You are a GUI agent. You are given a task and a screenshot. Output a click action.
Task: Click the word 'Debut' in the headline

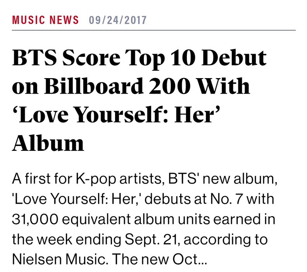[x=234, y=58]
